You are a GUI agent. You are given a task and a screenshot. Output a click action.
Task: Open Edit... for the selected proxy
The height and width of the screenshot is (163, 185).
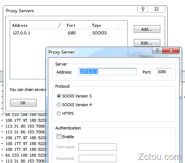(147, 43)
